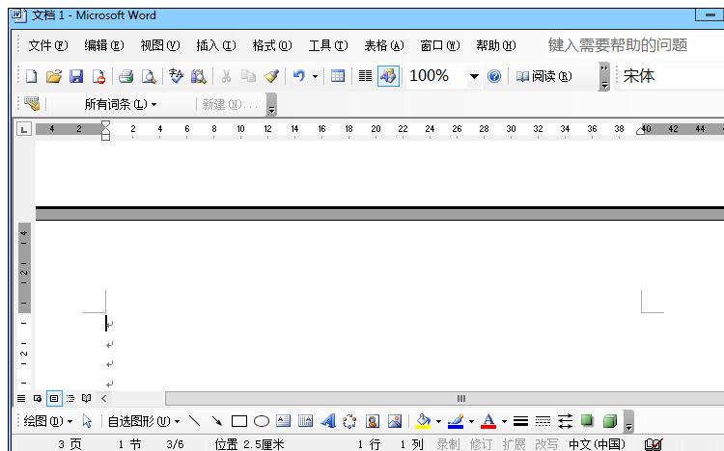Toggle 修订 track changes in status bar
Screen dimensions: 724x451
(481, 444)
